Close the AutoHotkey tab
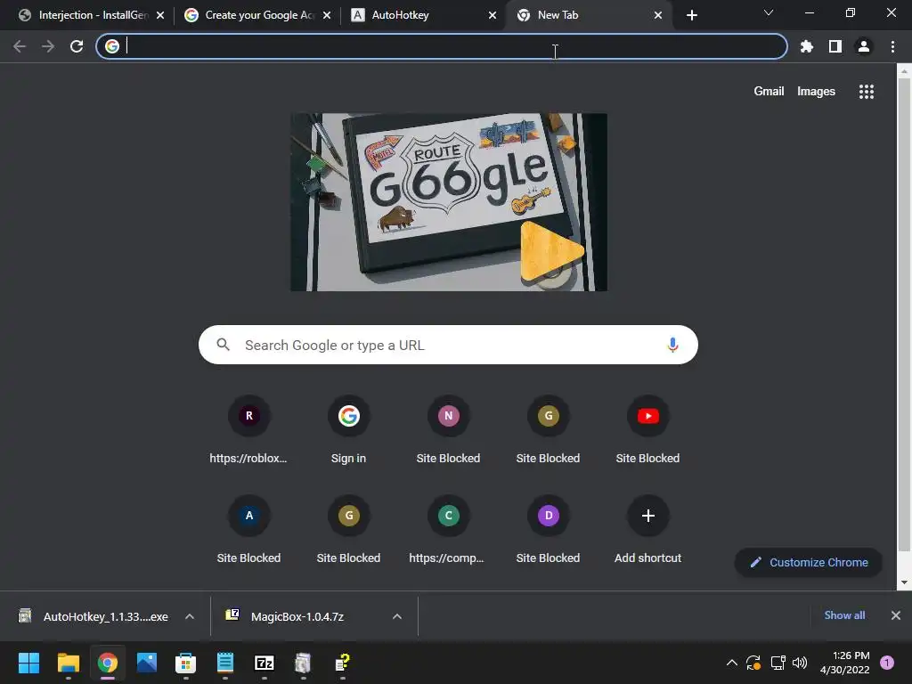This screenshot has height=684, width=912. 493,15
